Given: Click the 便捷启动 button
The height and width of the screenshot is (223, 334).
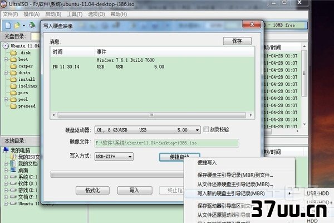Looking at the screenshot, I should [x=179, y=157].
